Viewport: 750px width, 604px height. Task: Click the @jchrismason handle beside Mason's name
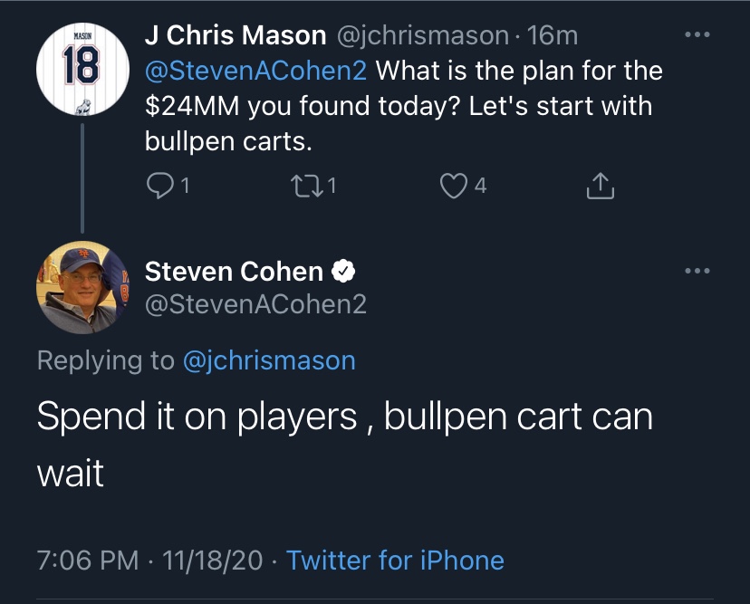(423, 35)
